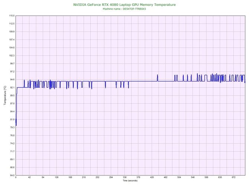249x187 pixels.
Task: Select the 76.8 y-axis tick label
Action: [x=12, y=136]
